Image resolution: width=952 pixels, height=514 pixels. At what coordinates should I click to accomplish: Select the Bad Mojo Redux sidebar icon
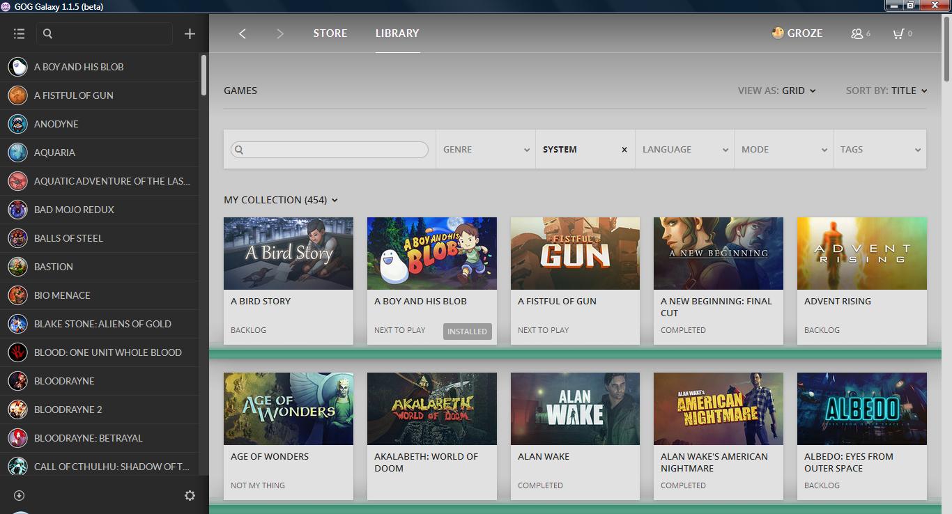tap(17, 210)
